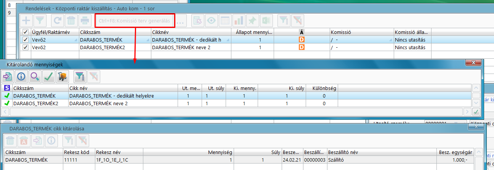Click trash icon in DARABOS_TERMÉK cikk kitárolása toolbar

[10, 141]
